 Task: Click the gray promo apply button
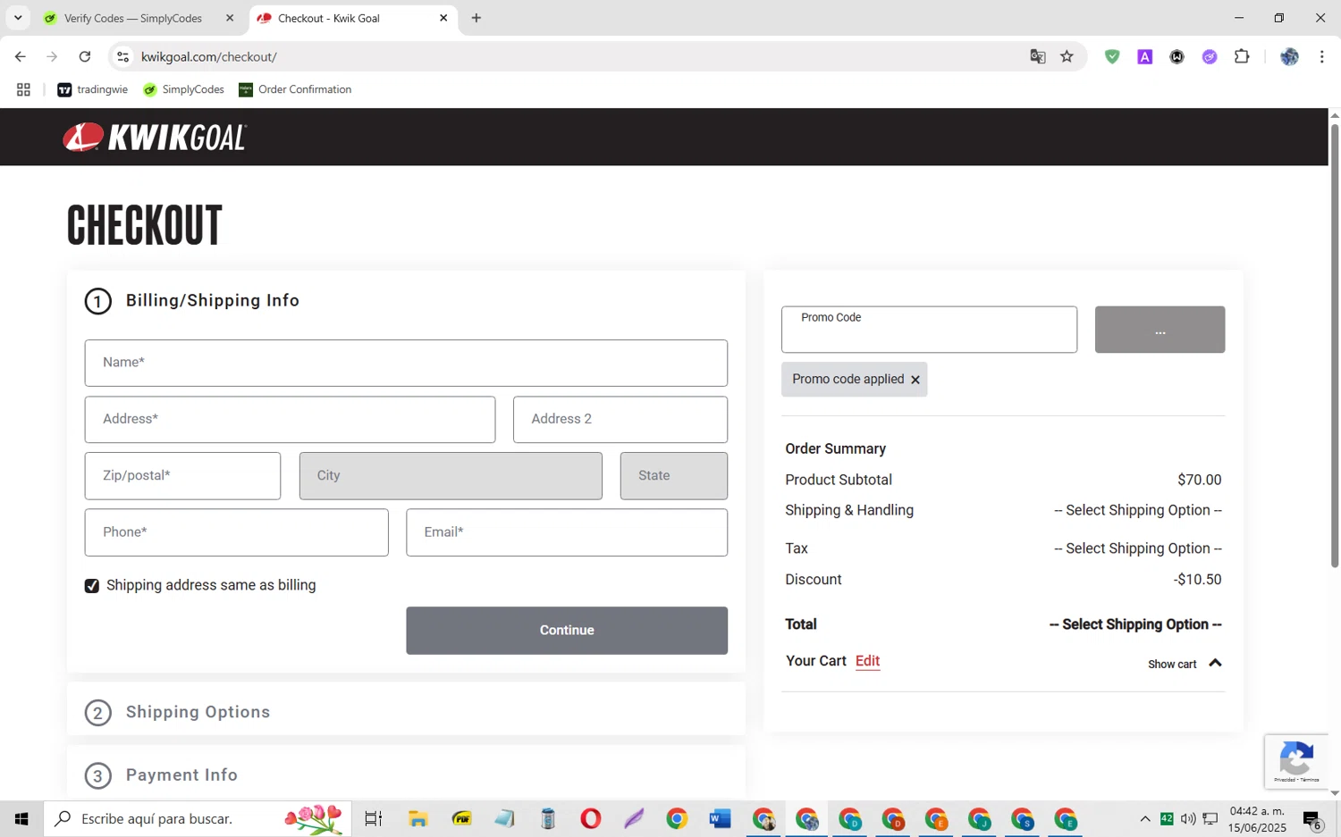click(1160, 330)
